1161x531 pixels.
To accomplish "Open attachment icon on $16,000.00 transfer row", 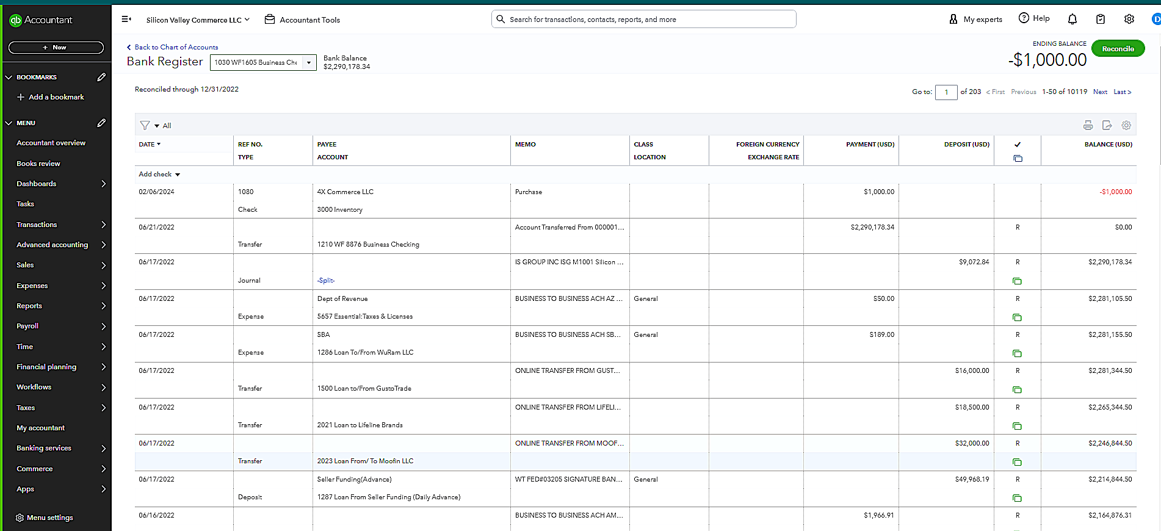I will tap(1017, 389).
